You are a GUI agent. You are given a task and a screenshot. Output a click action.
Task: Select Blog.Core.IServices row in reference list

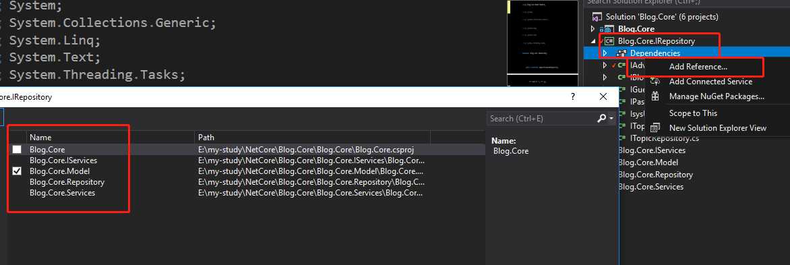click(63, 160)
